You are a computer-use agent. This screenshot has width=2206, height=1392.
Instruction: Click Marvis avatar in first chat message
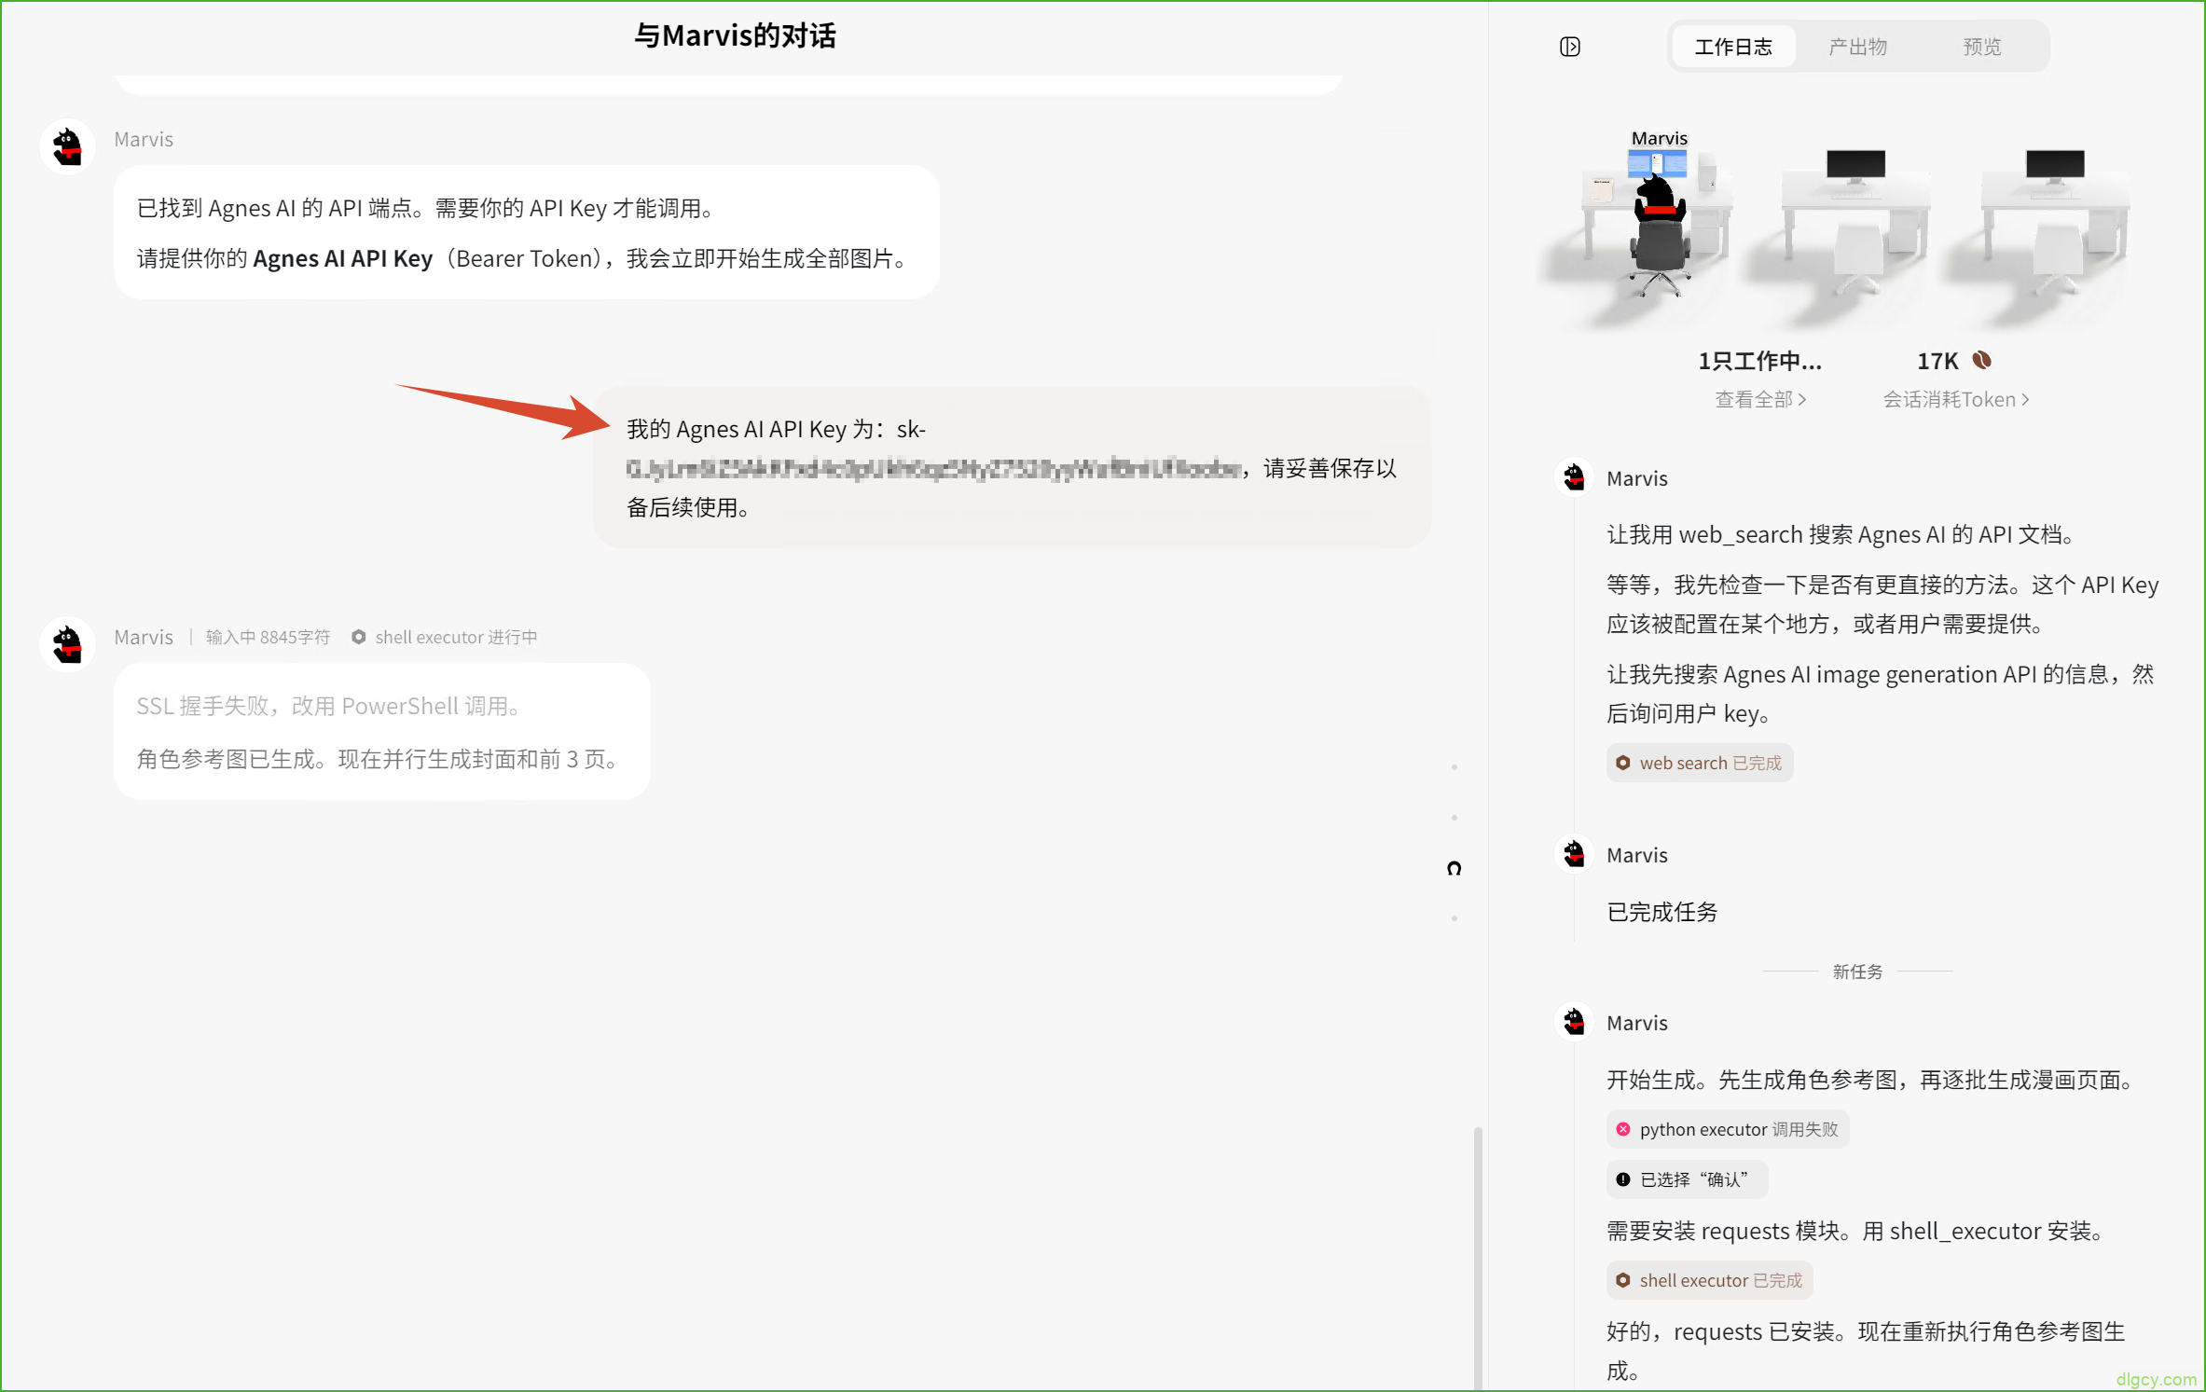click(67, 146)
